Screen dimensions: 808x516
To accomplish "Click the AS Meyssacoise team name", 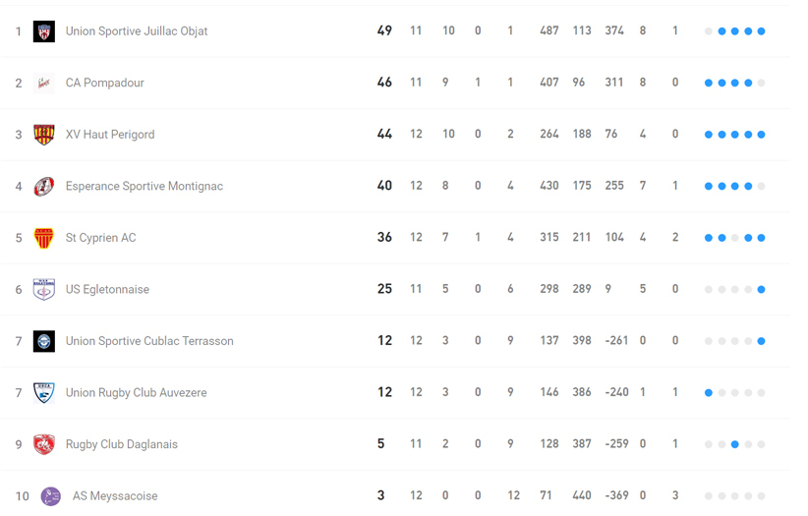I will pyautogui.click(x=115, y=496).
